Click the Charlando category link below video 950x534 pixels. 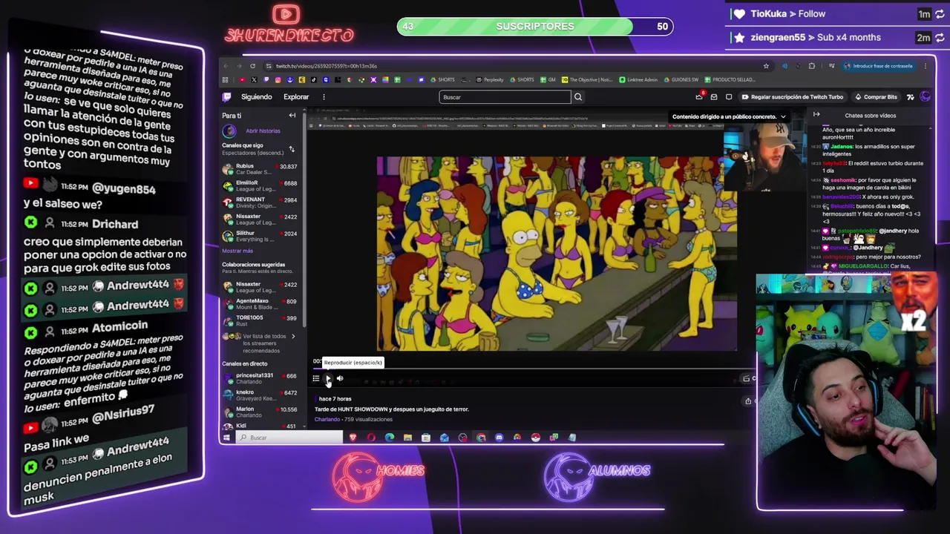click(327, 419)
